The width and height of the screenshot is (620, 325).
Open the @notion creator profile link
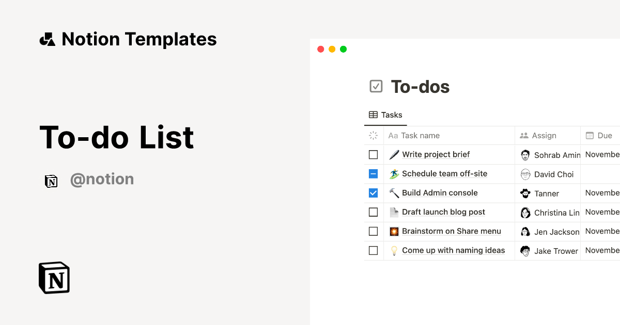(x=102, y=180)
